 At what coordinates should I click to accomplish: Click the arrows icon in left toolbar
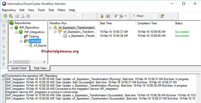coord(4,39)
